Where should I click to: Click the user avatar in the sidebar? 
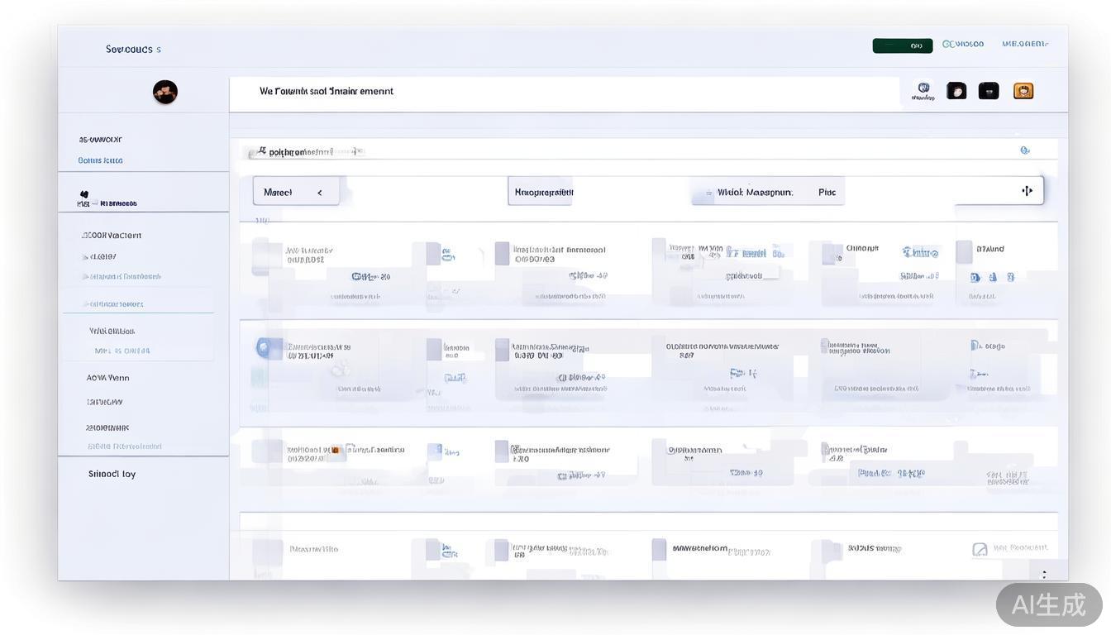(165, 92)
